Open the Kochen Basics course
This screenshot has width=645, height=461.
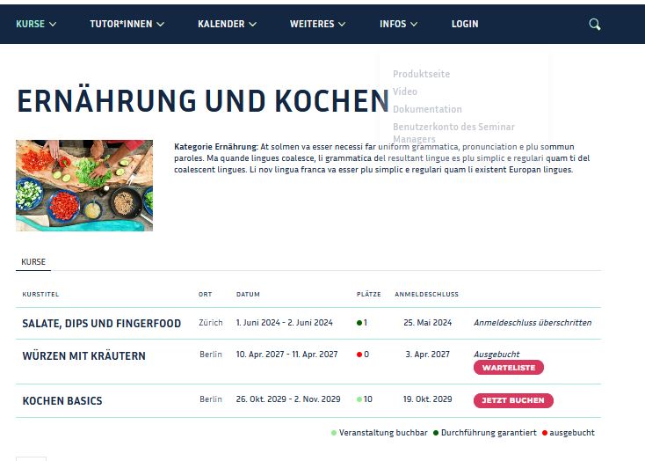click(x=62, y=401)
